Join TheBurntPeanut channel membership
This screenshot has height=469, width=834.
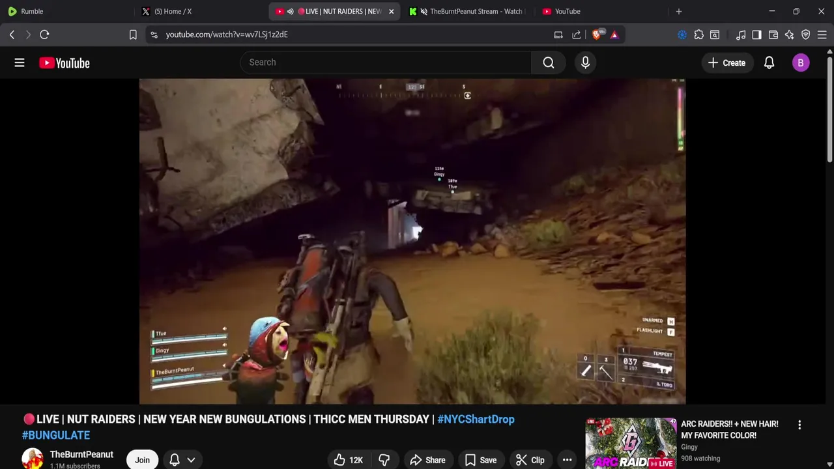pyautogui.click(x=142, y=460)
